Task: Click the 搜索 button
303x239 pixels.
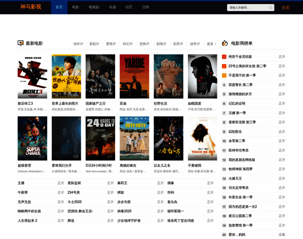Action: 285,8
